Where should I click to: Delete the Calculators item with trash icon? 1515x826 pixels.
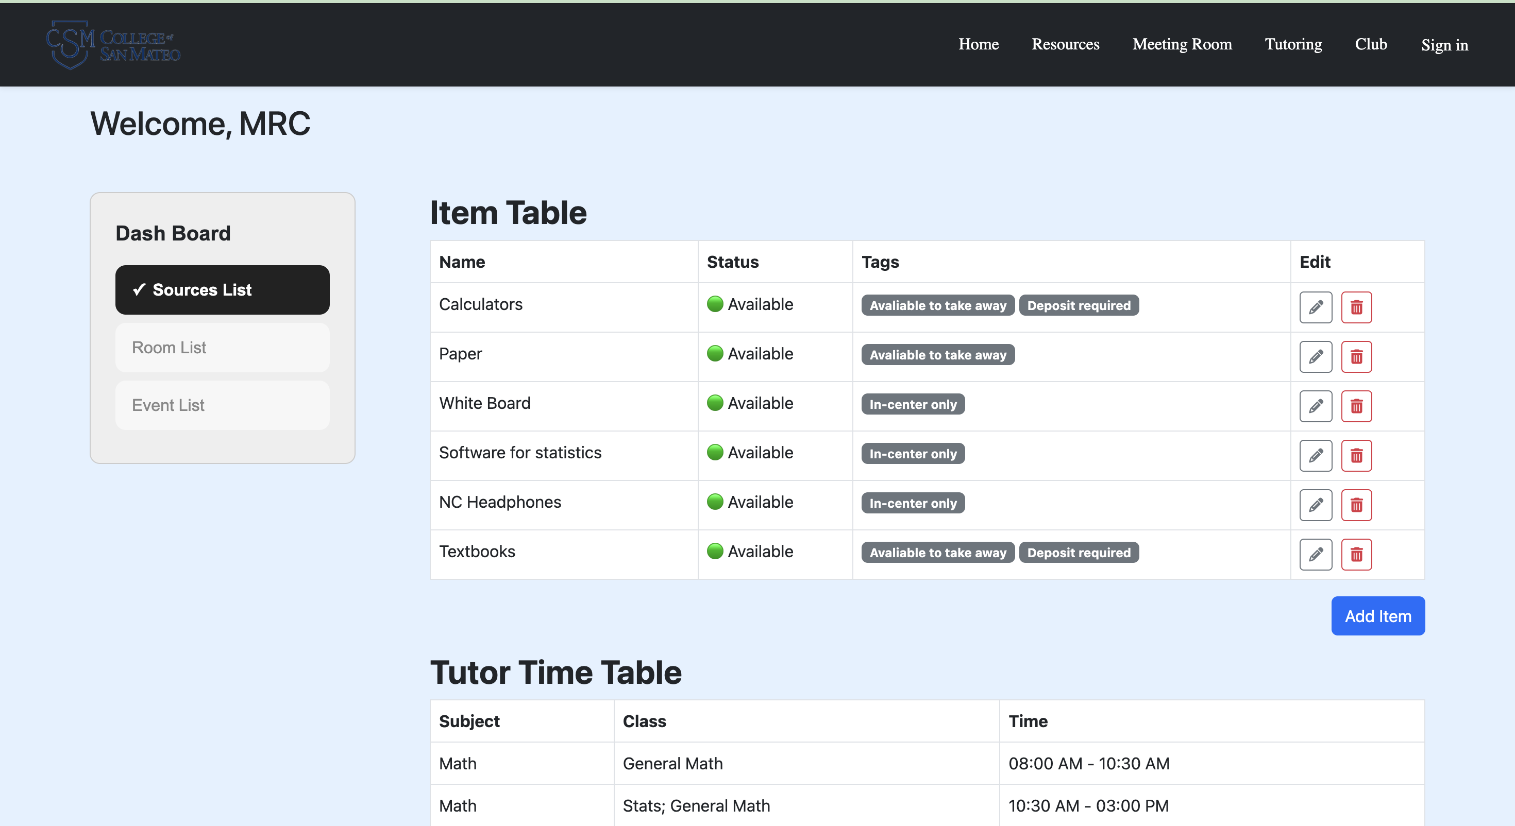coord(1356,307)
